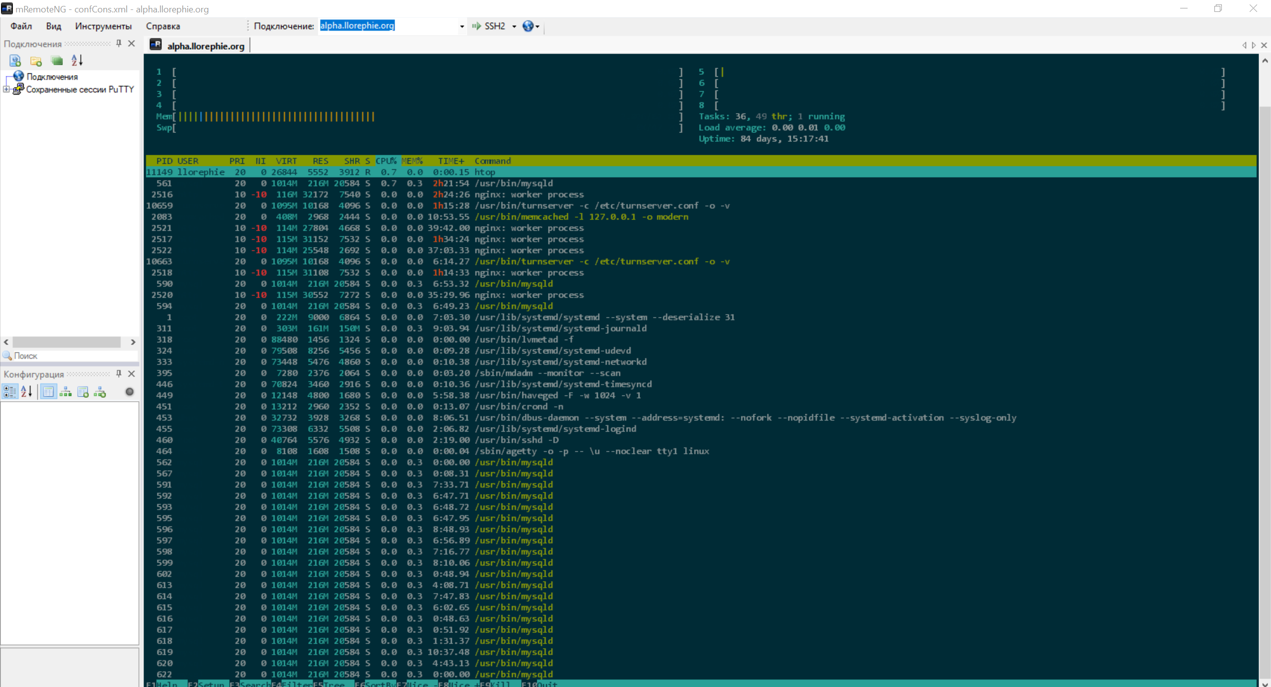
Task: Sort connections A-Z in Подключения panel
Action: coord(77,61)
